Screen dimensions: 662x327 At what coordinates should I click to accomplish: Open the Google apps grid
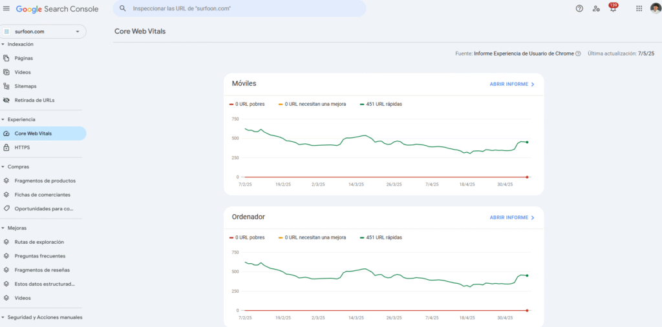639,8
